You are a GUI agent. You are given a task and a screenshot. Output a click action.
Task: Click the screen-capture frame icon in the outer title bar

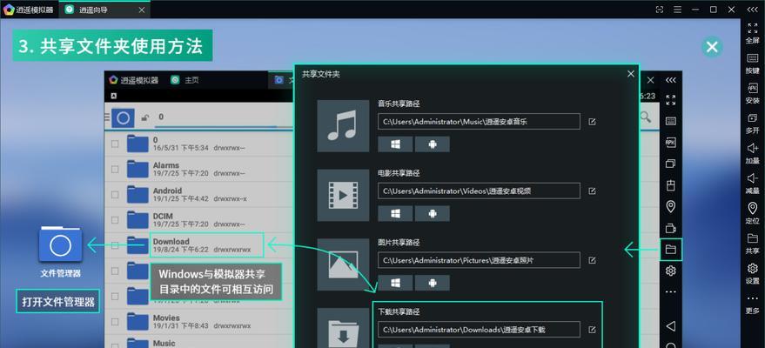(660, 10)
